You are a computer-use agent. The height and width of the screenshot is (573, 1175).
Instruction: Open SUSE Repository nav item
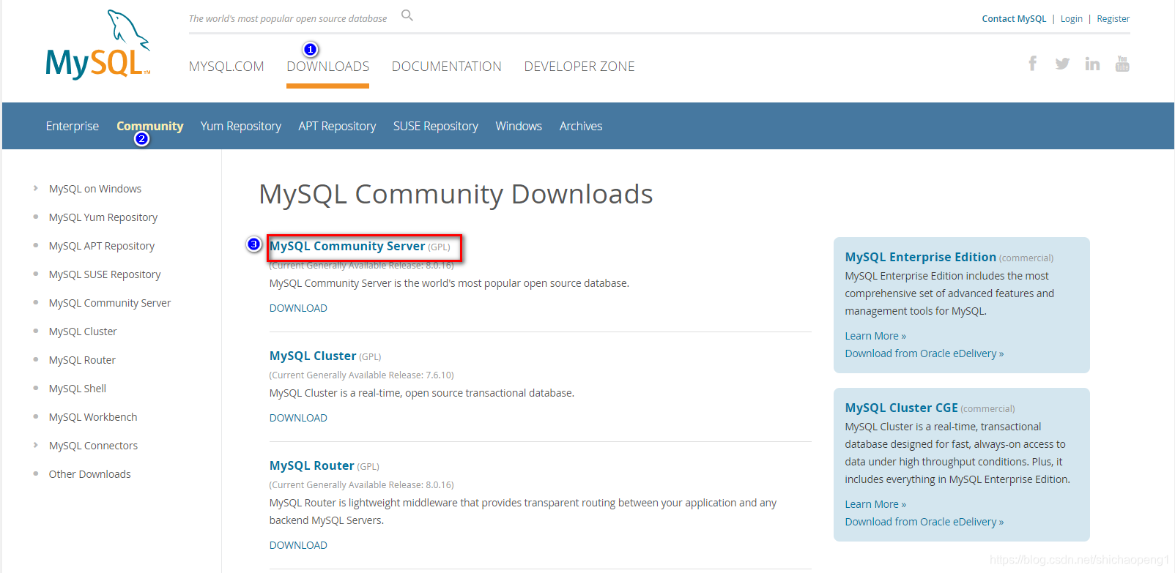[x=436, y=126]
